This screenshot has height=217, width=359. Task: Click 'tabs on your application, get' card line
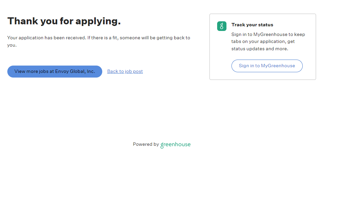263,42
